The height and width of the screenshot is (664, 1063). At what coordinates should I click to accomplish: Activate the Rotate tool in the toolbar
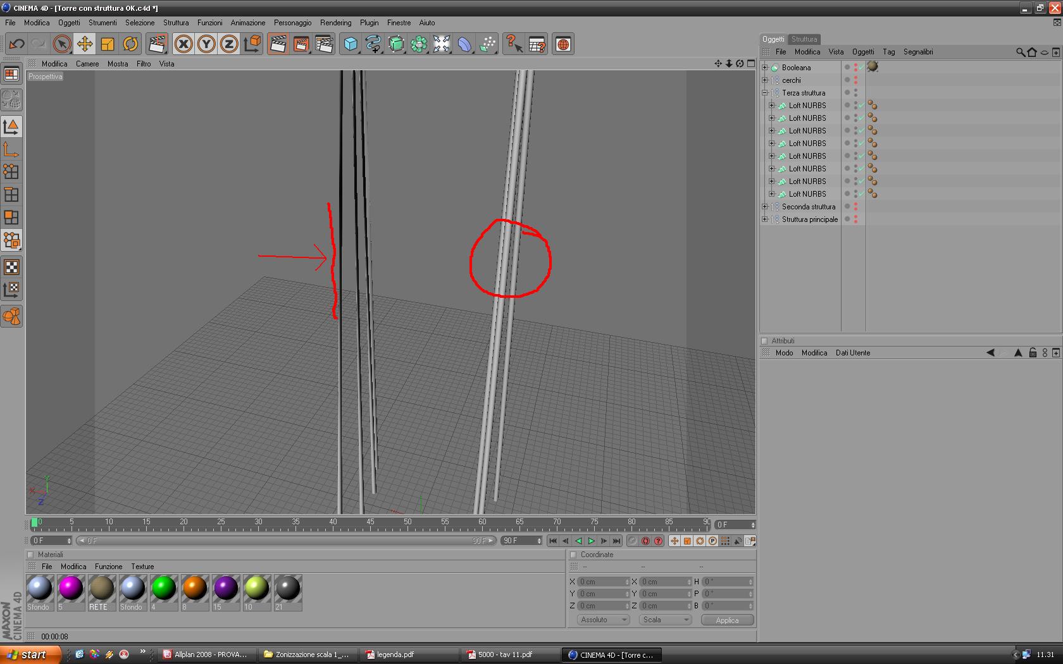tap(130, 44)
